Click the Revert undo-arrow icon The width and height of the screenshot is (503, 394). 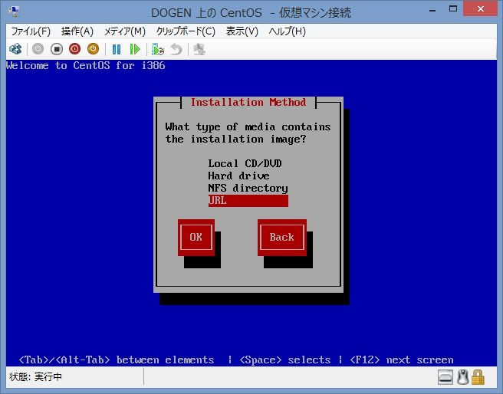[176, 49]
